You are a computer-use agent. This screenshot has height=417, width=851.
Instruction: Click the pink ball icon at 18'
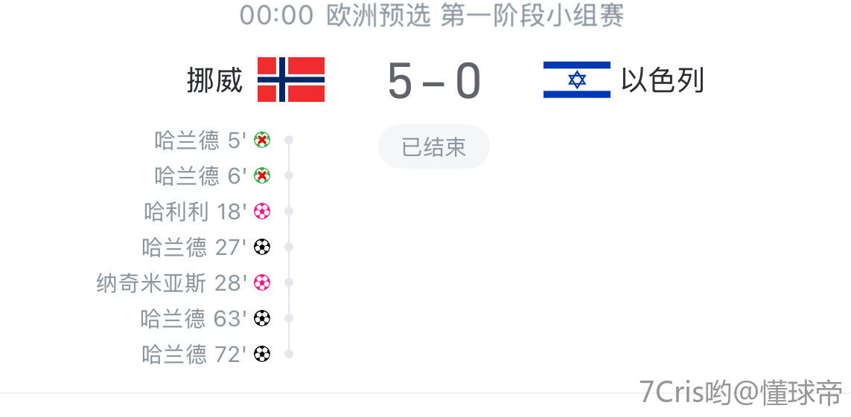(261, 211)
